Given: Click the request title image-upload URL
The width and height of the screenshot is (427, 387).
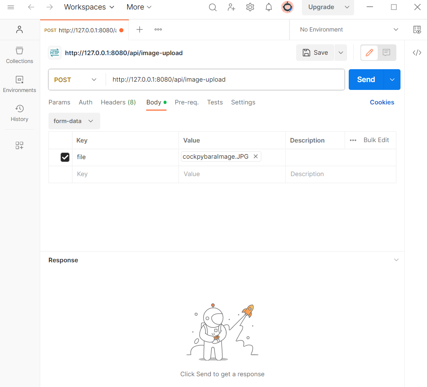Looking at the screenshot, I should (124, 53).
